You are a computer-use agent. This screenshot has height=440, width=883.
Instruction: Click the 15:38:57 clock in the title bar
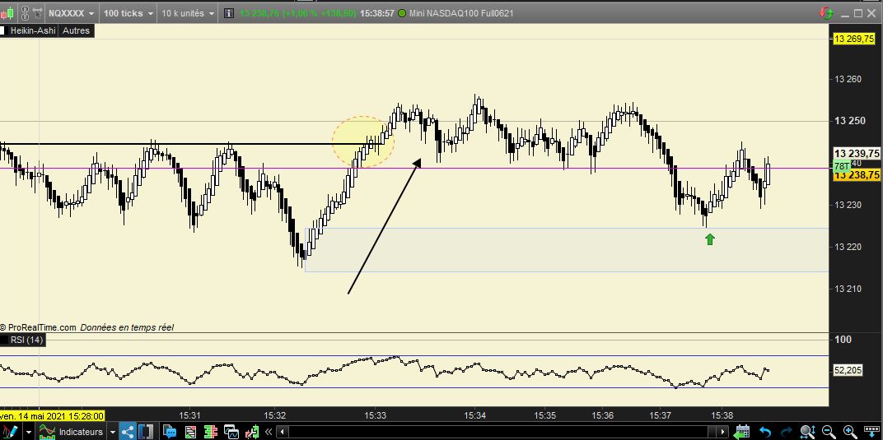376,13
